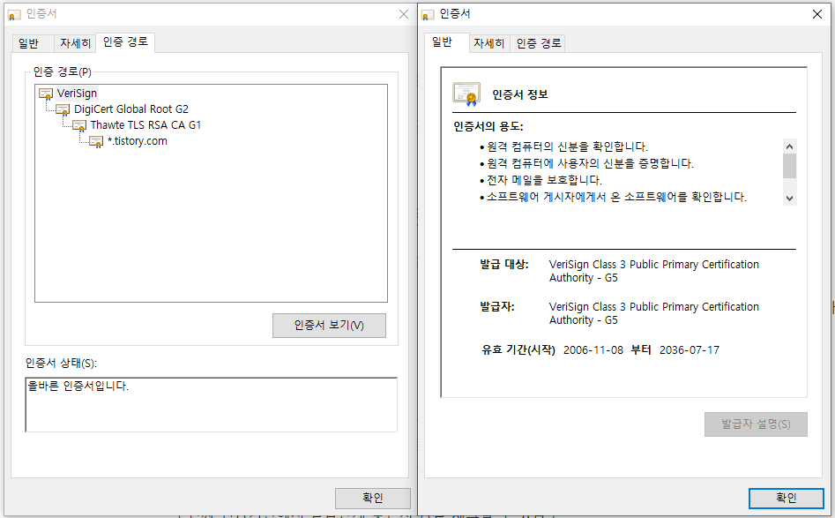Screen dimensions: 835x518
Task: Click the start date 2006-11-08
Action: 593,350
